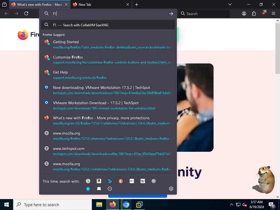
Task: Switch to What's new with Firefox tab
Action: [40, 4]
